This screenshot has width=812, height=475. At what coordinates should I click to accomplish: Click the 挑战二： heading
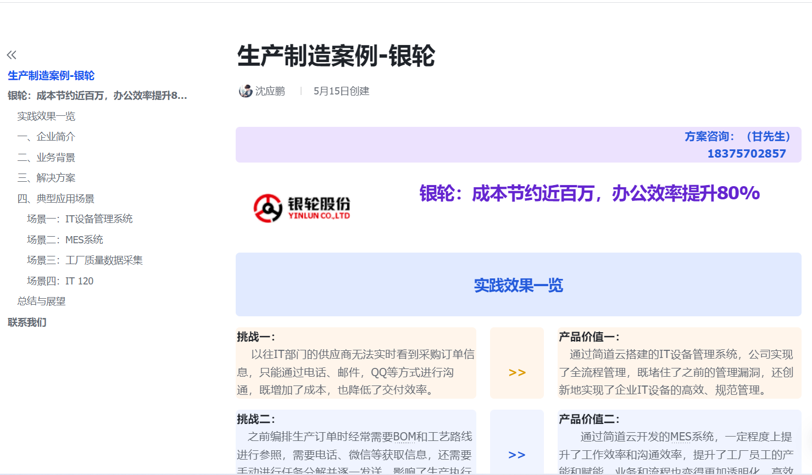click(x=256, y=419)
